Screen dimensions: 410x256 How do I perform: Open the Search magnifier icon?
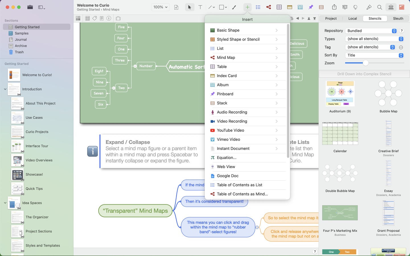coord(380,7)
